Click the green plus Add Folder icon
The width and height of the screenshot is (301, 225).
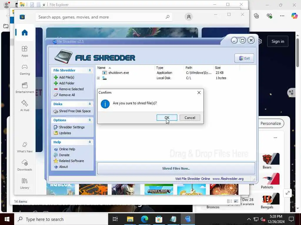pyautogui.click(x=56, y=83)
